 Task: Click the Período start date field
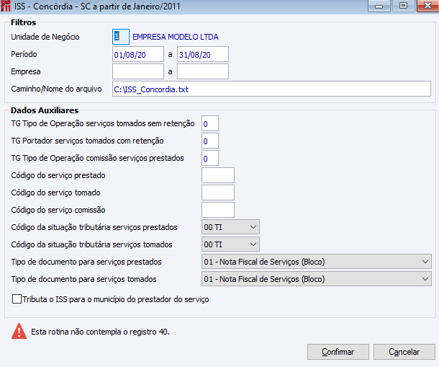138,54
